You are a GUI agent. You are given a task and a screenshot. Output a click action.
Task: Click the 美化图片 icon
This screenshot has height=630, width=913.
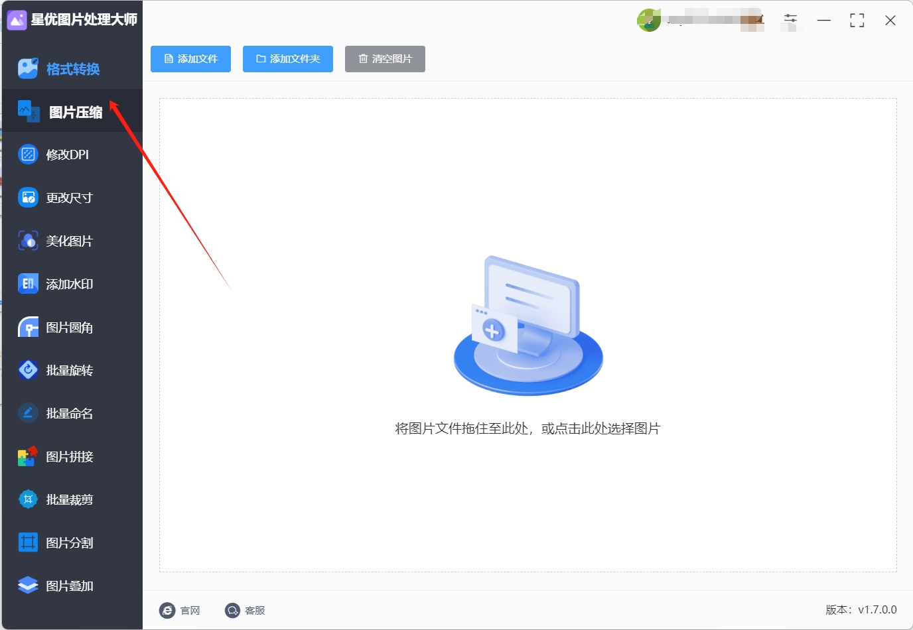[x=28, y=241]
